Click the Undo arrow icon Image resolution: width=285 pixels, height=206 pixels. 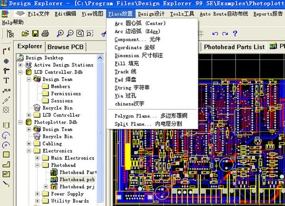pyautogui.click(x=216, y=34)
